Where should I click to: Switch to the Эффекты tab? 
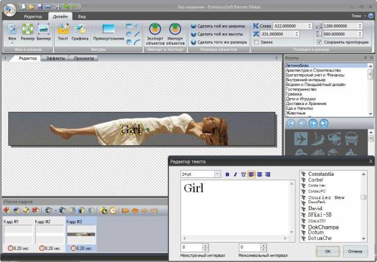[x=57, y=58]
